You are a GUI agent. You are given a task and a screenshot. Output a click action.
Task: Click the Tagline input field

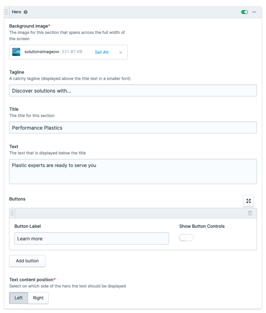[x=133, y=90]
